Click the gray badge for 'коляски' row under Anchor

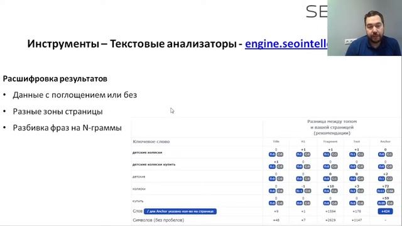click(x=390, y=191)
